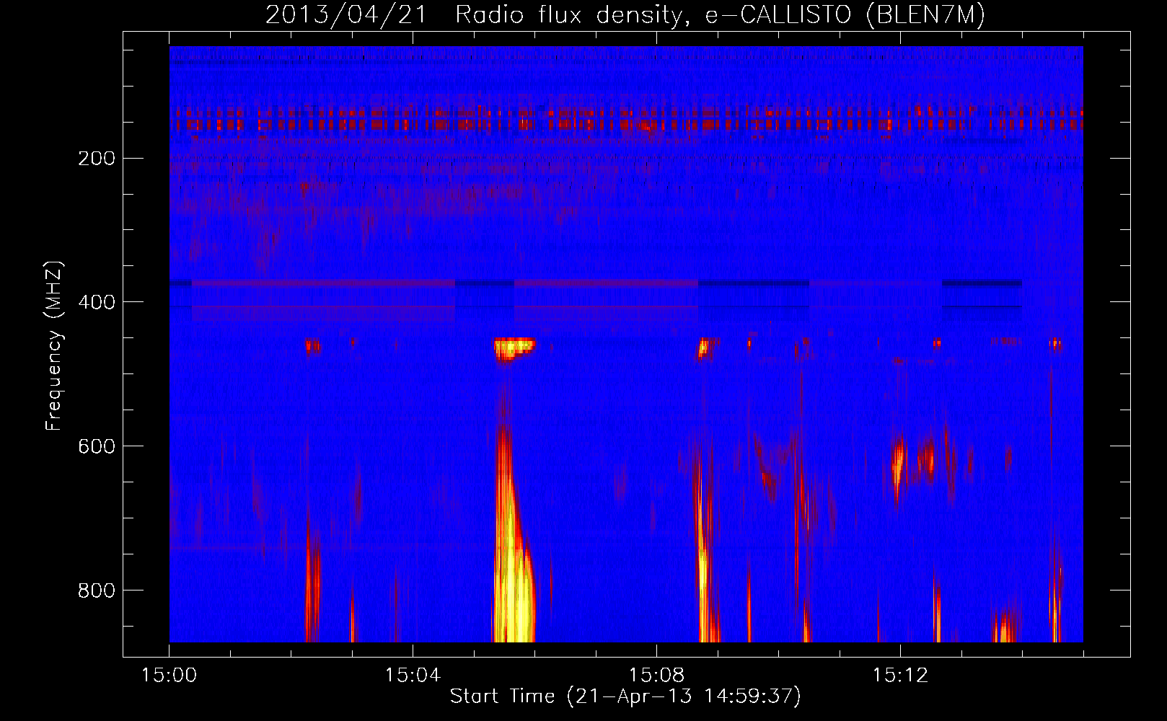Click the 15:00 time tick label
Image resolution: width=1167 pixels, height=721 pixels.
point(169,676)
